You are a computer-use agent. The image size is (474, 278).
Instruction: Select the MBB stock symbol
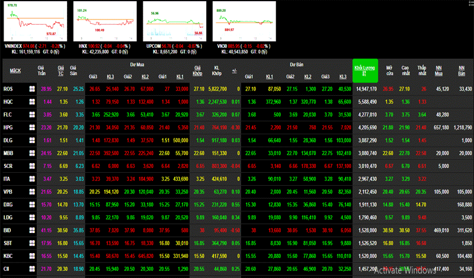pos(8,153)
